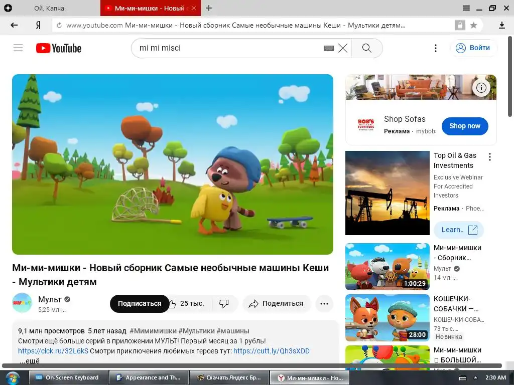Open the #машины hashtag
514x385 pixels.
pyautogui.click(x=233, y=331)
